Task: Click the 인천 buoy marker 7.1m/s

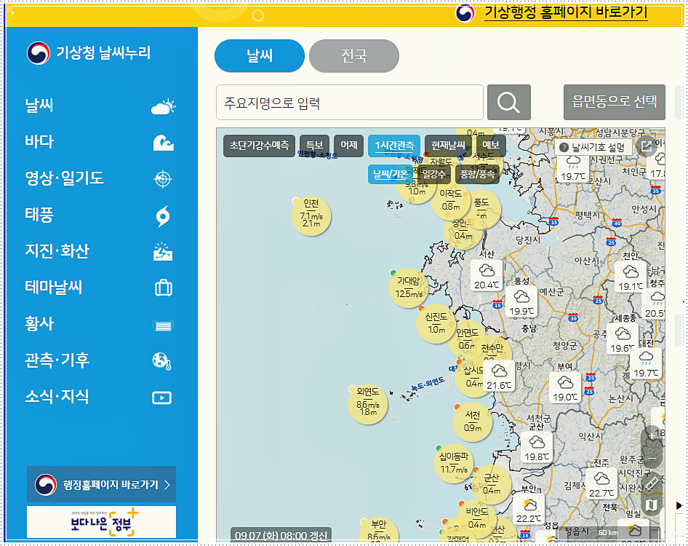Action: pyautogui.click(x=311, y=216)
